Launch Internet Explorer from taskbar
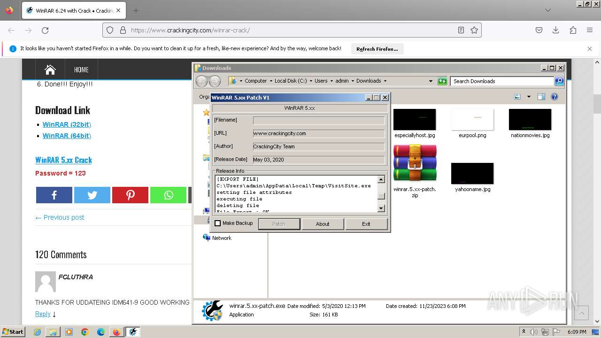Image resolution: width=601 pixels, height=338 pixels. tap(37, 332)
